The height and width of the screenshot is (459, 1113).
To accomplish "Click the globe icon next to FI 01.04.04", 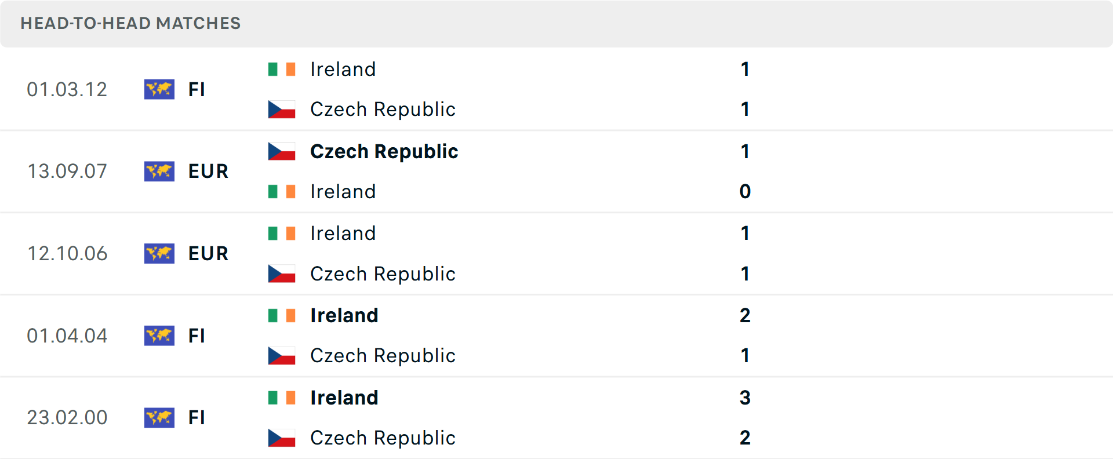I will pyautogui.click(x=159, y=336).
